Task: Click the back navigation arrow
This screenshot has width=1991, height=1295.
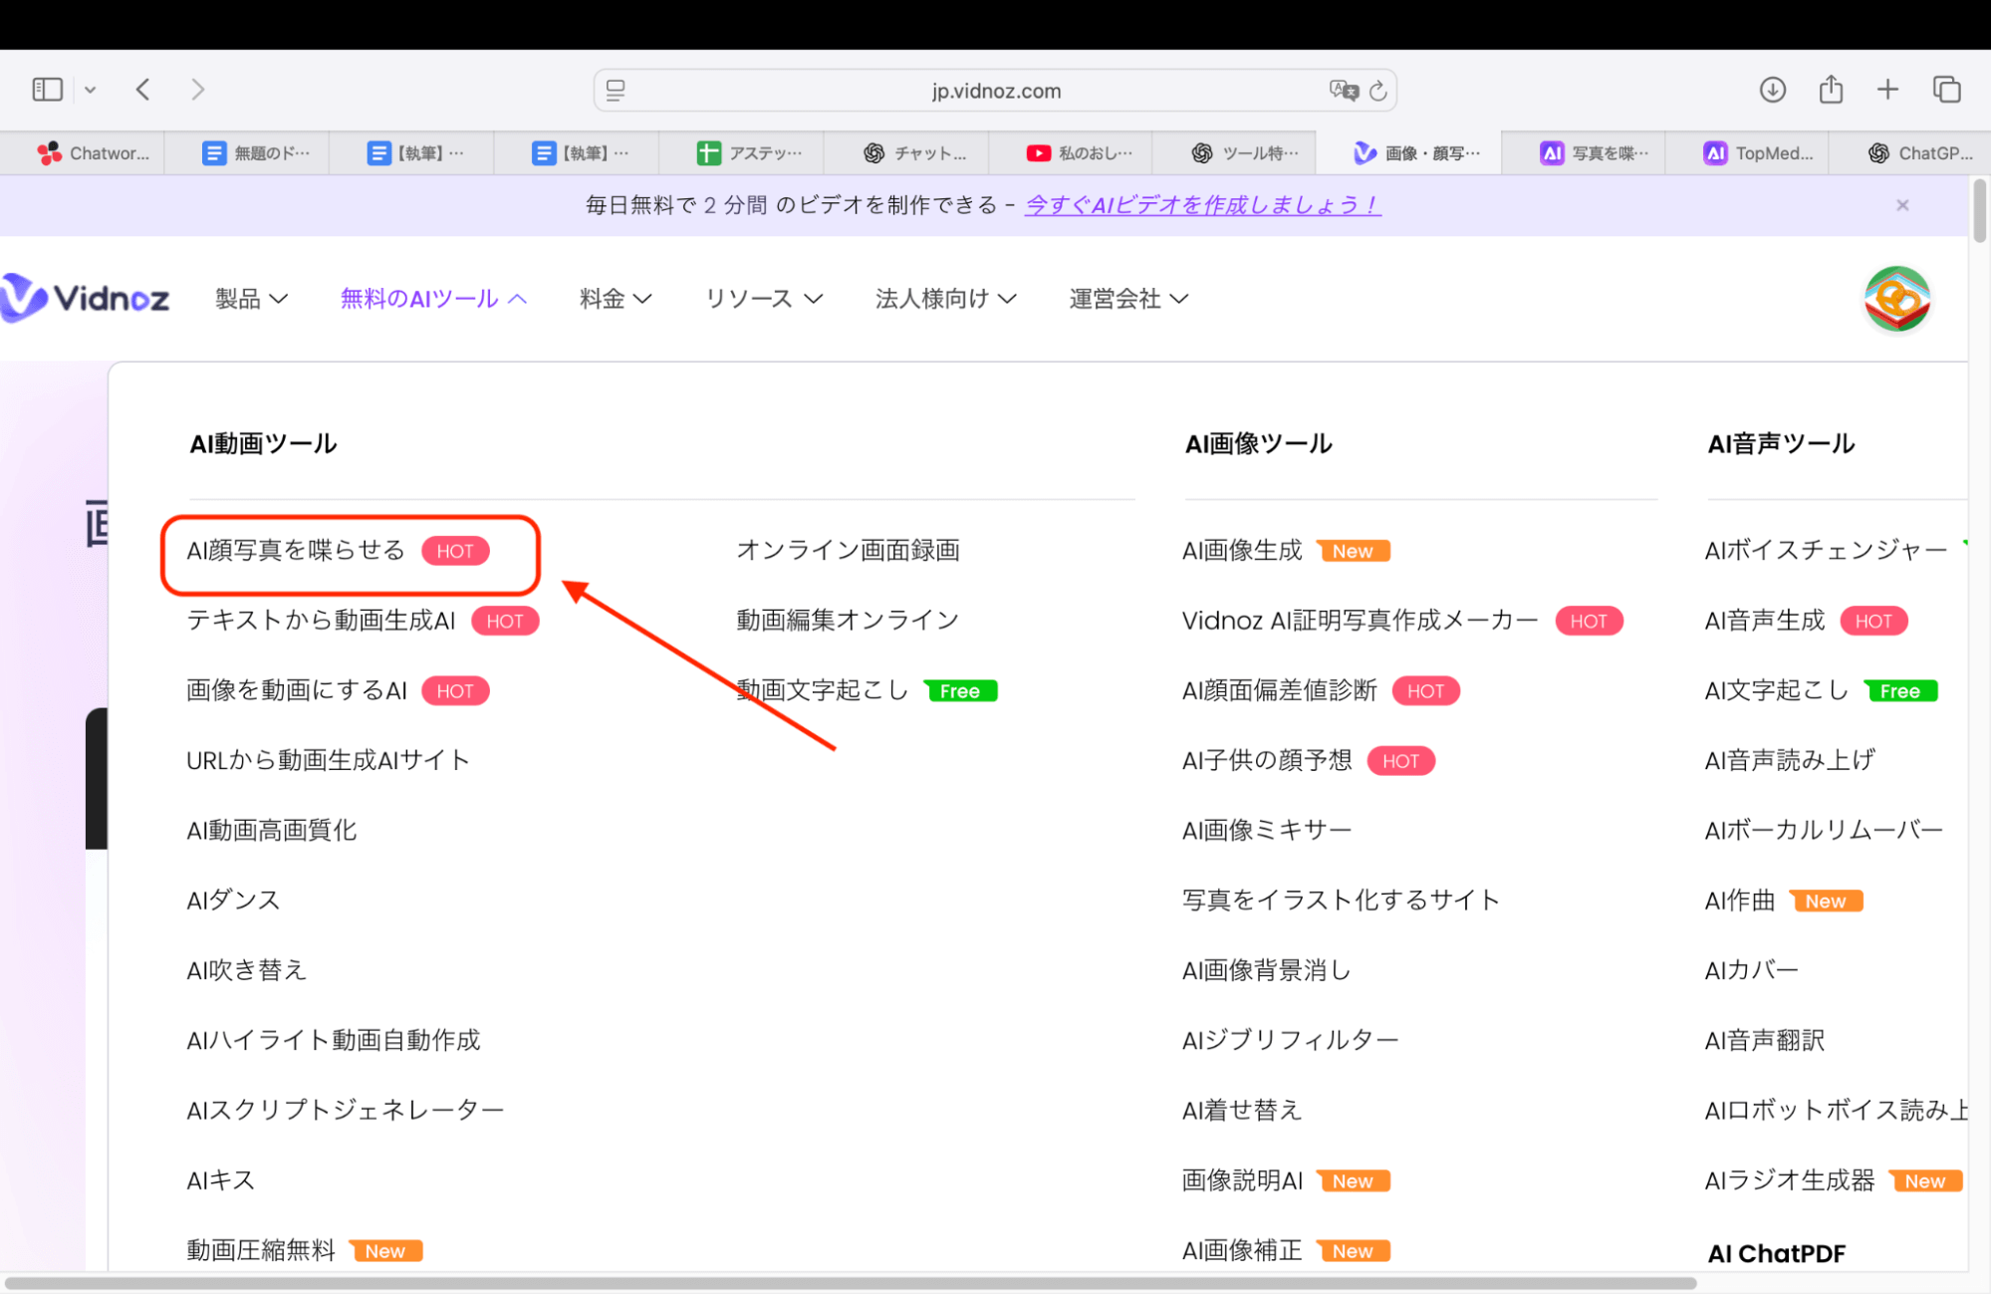Action: coord(142,89)
